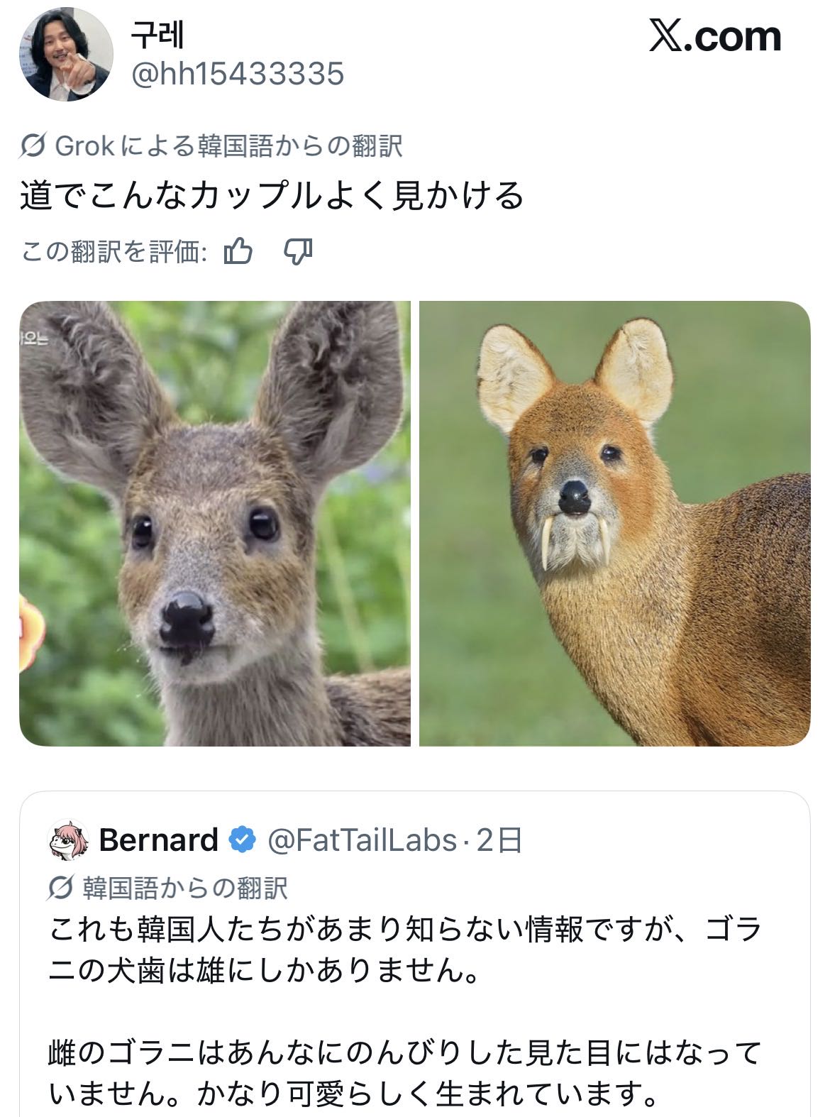Open the @FatTailLabs handle link
The image size is (830, 1117).
point(362,840)
